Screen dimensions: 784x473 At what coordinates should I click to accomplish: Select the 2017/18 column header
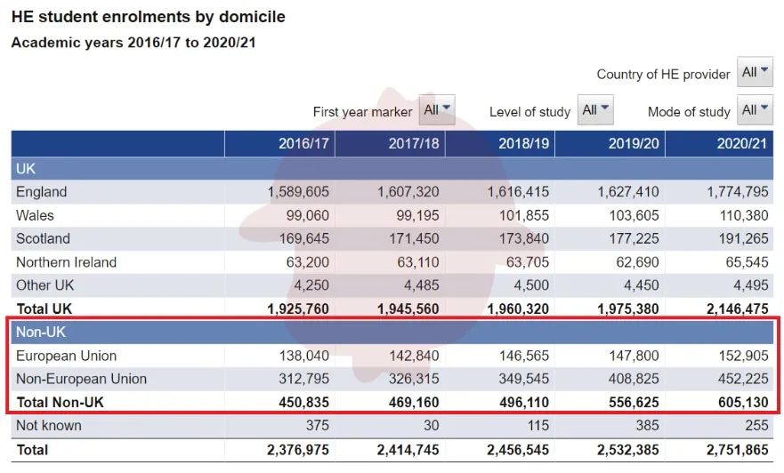[x=414, y=144]
